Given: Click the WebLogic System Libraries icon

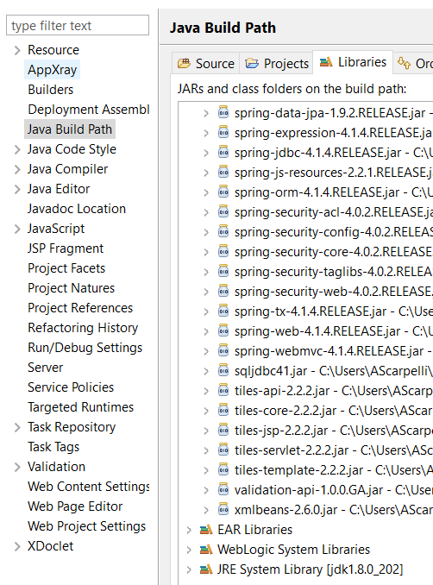Looking at the screenshot, I should point(206,549).
